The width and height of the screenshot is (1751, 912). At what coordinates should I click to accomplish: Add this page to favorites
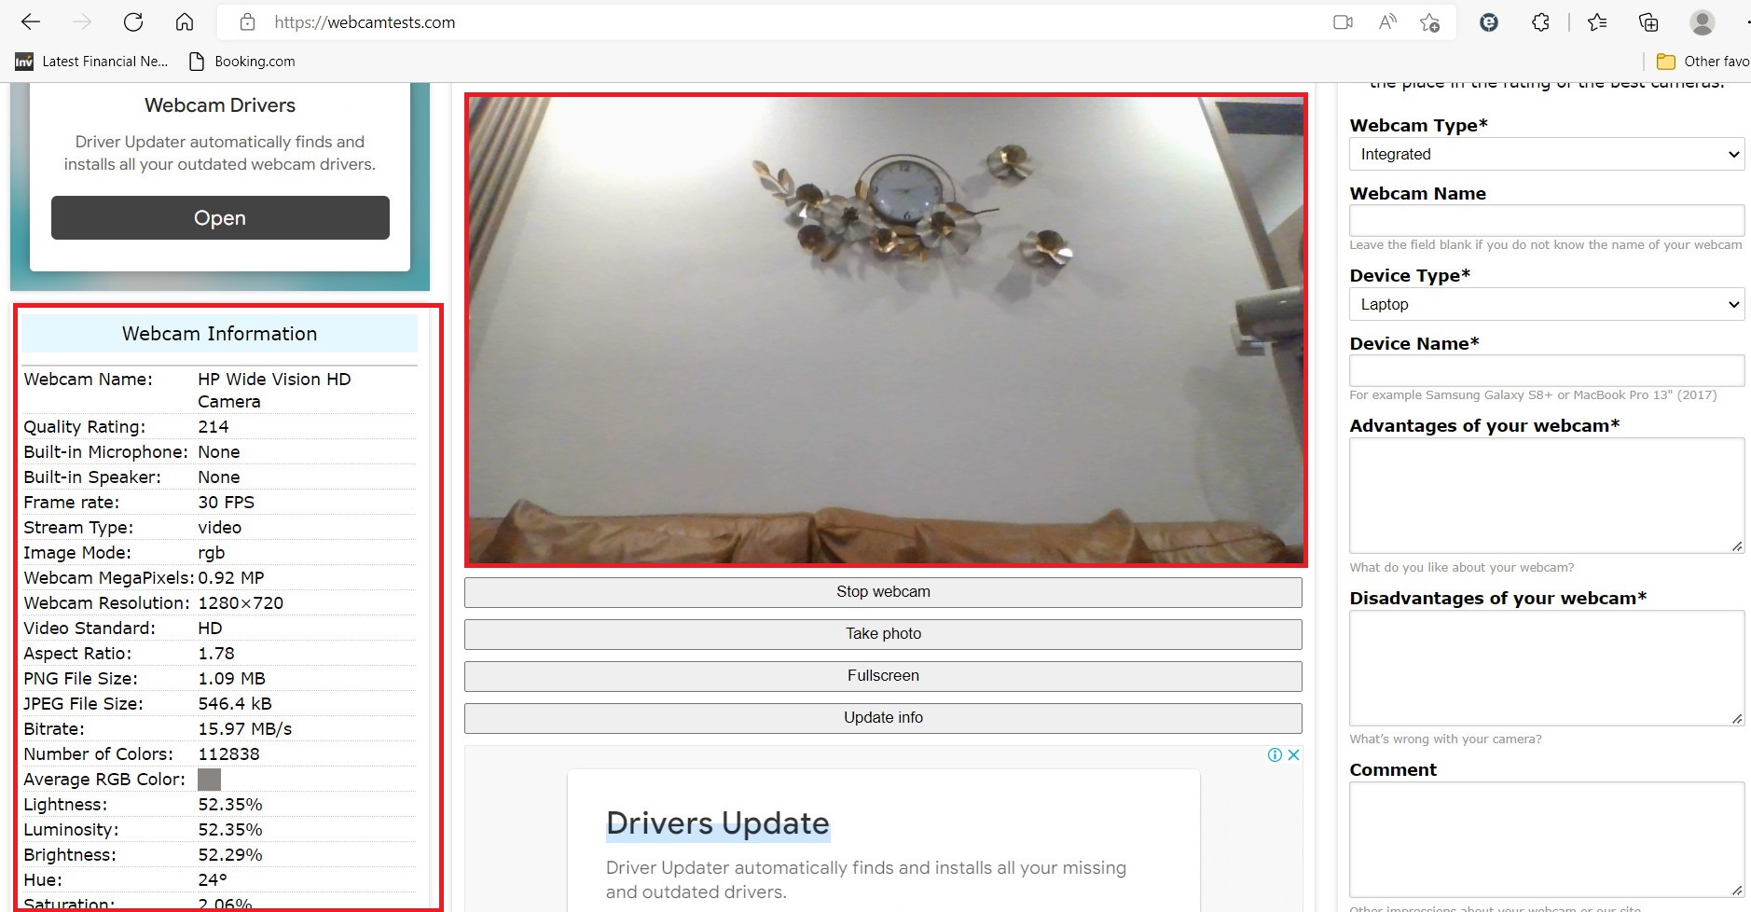[x=1429, y=22]
